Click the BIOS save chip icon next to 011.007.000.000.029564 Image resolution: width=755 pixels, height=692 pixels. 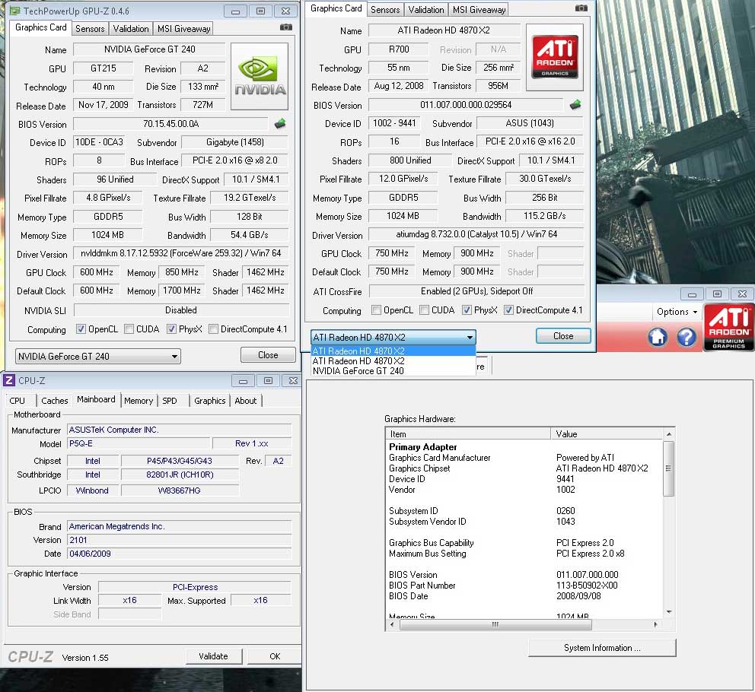coord(575,104)
